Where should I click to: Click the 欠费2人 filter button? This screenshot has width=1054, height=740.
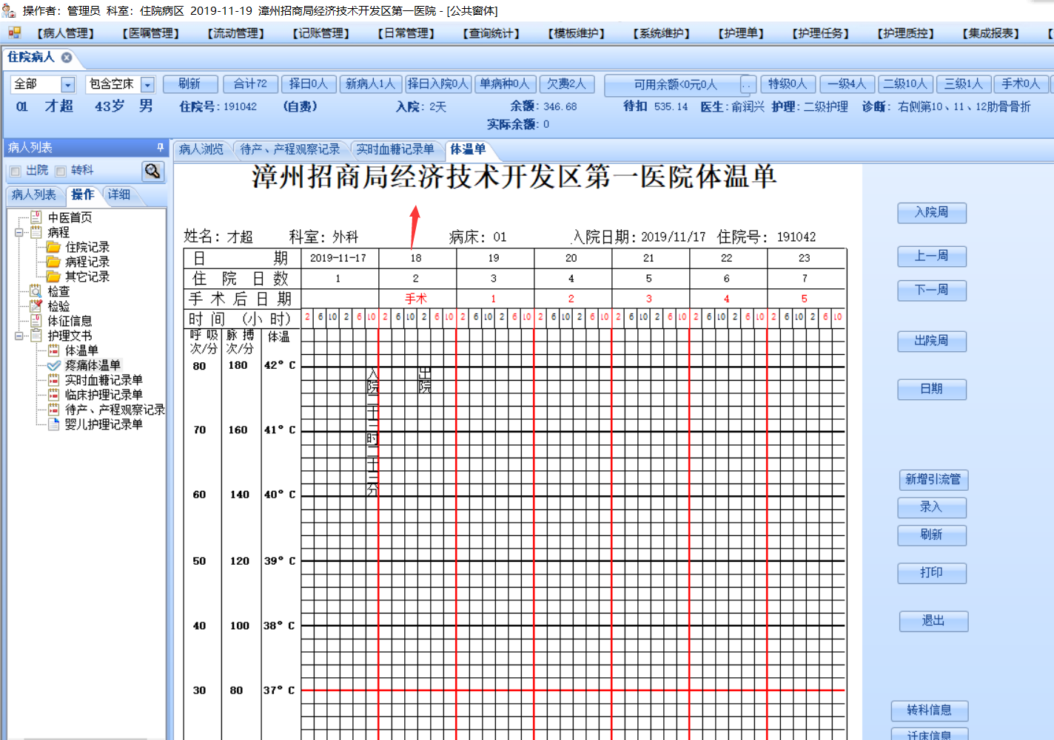point(566,84)
